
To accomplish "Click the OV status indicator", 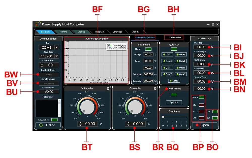I will click(202, 105).
